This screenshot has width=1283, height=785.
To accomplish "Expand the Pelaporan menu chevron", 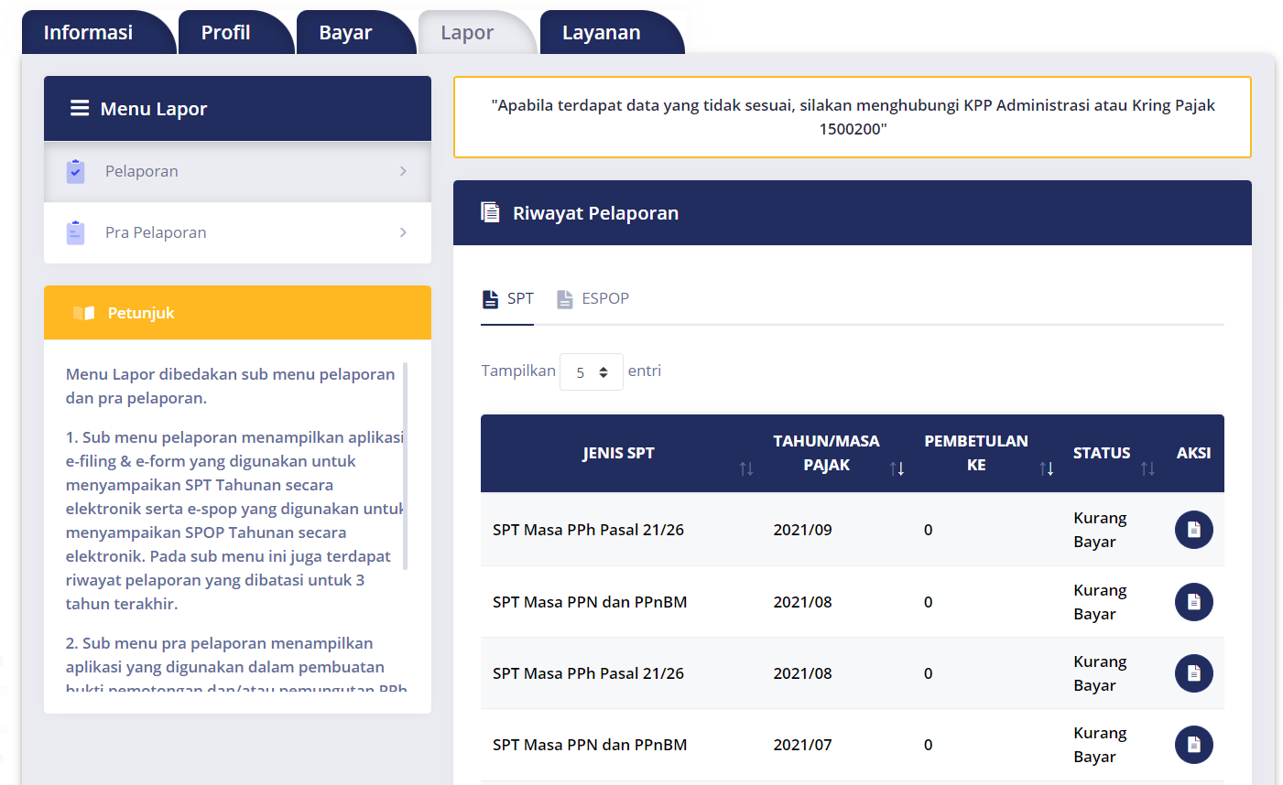I will pyautogui.click(x=403, y=171).
